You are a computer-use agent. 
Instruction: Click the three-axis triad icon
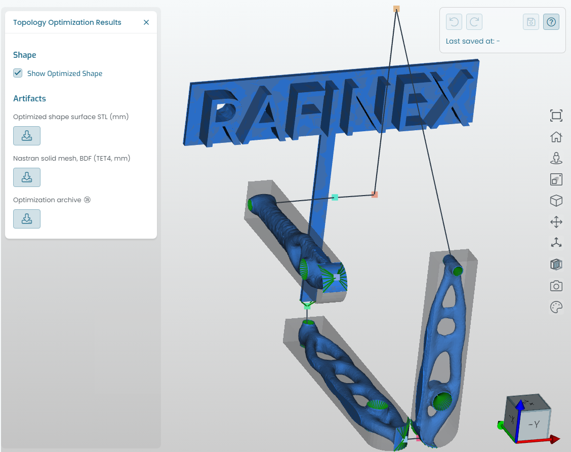tap(556, 243)
